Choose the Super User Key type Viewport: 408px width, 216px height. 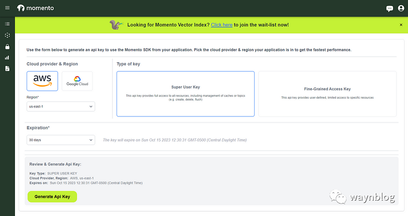(x=186, y=94)
